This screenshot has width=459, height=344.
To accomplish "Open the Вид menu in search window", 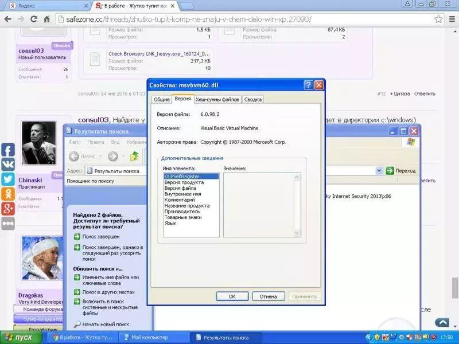I will (x=115, y=142).
